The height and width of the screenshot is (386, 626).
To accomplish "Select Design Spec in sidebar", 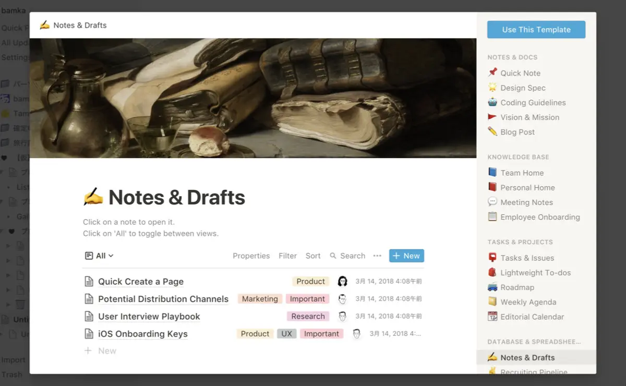I will pos(523,88).
